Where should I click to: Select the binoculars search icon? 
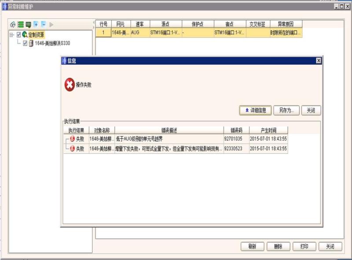point(12,24)
